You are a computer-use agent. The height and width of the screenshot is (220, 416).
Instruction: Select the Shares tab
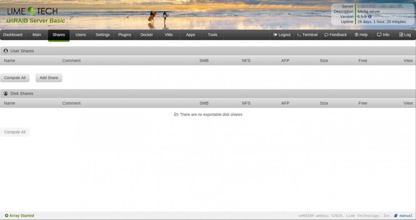[59, 35]
